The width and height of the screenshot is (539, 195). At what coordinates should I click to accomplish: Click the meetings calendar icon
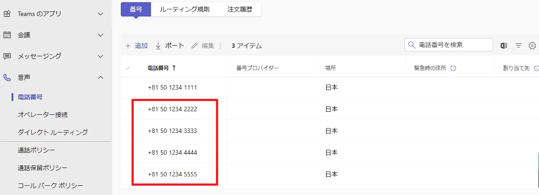[7, 35]
